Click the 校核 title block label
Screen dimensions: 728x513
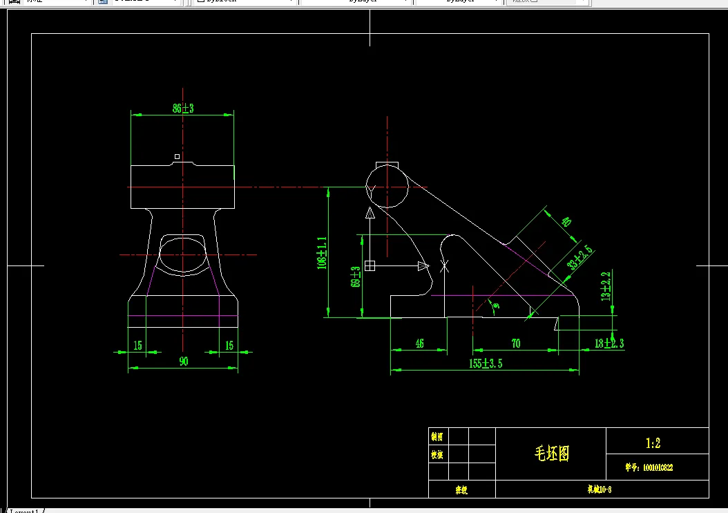[437, 455]
